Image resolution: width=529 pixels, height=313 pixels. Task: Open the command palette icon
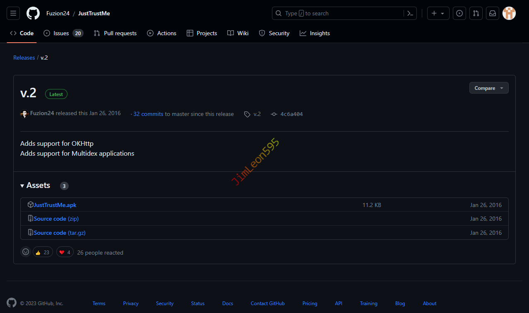click(410, 13)
